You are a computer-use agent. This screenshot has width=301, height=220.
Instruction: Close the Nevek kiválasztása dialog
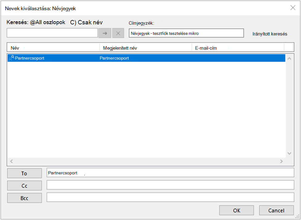pyautogui.click(x=293, y=8)
